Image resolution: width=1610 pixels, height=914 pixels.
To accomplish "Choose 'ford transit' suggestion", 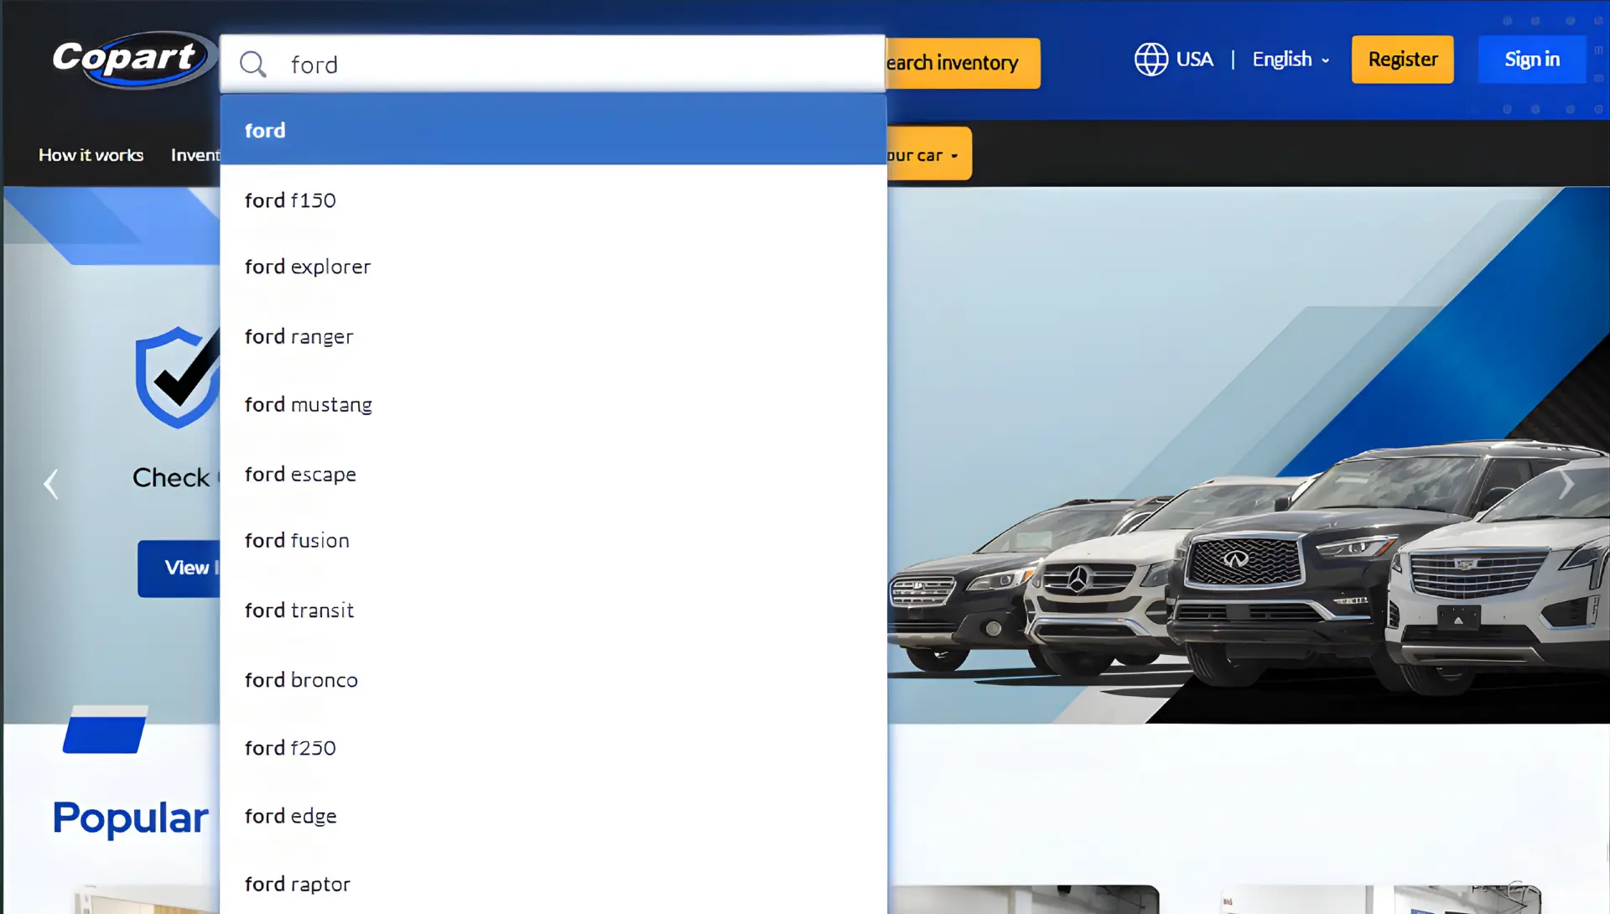I will click(x=553, y=610).
